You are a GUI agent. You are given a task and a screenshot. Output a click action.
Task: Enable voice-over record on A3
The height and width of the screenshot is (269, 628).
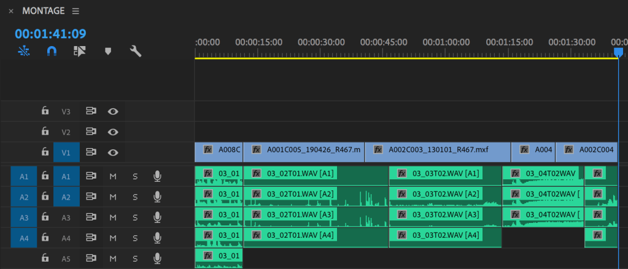157,217
